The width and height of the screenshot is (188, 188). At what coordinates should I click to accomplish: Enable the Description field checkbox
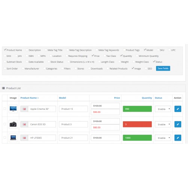pos(27,50)
